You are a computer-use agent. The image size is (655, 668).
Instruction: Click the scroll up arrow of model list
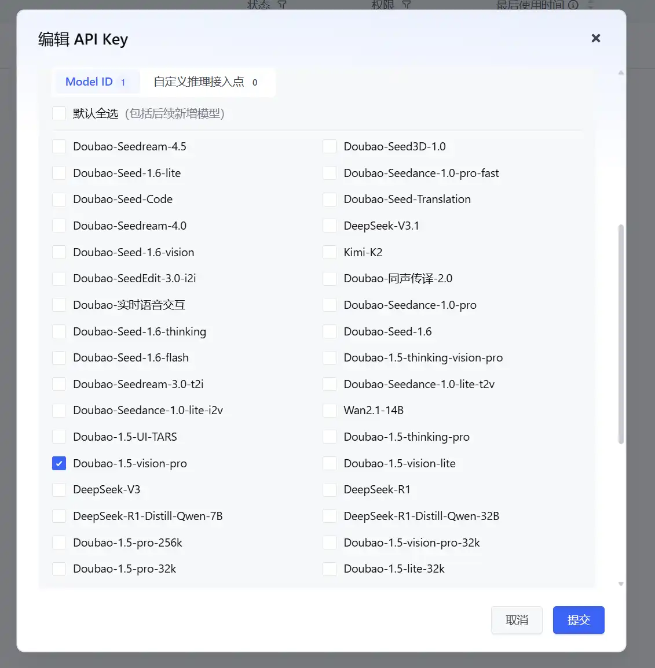[x=621, y=73]
